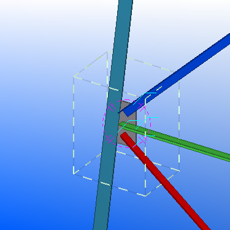This screenshot has height=230, width=230.
Task: Select the cyan weld symbol above the green beam
Action: pyautogui.click(x=147, y=123)
